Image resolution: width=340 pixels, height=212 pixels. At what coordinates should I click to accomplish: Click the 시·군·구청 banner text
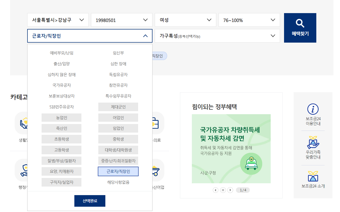[208, 173]
